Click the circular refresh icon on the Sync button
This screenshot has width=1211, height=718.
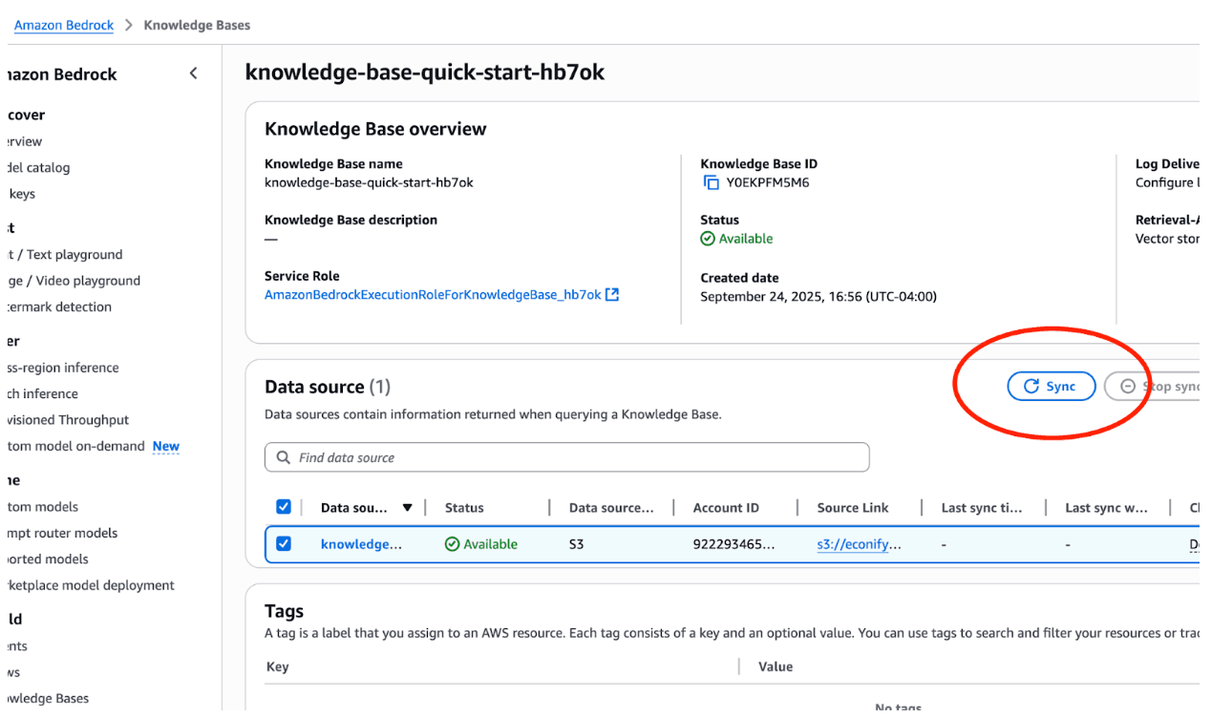tap(1032, 386)
